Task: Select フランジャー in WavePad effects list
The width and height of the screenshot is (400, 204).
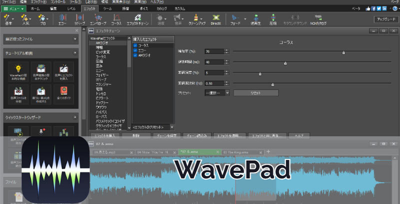Action: click(103, 84)
